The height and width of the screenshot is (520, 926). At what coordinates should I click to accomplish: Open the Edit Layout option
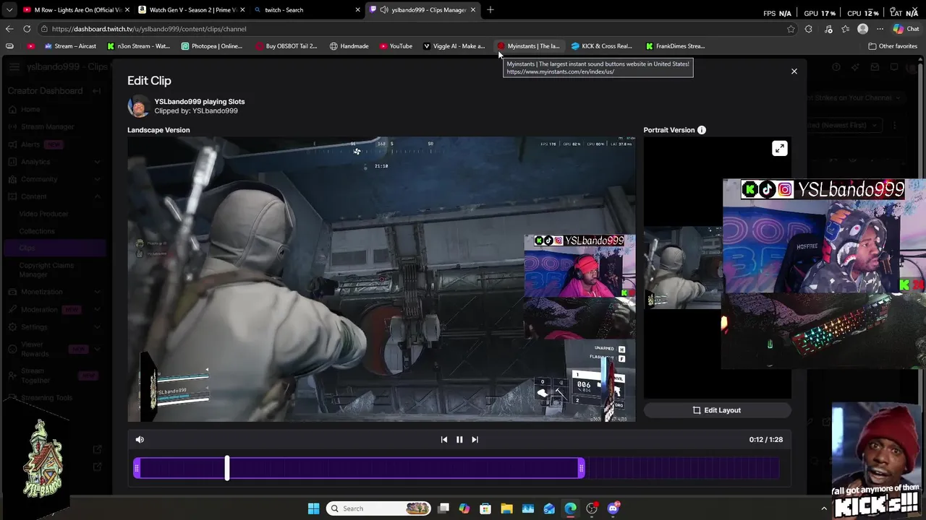tap(717, 410)
